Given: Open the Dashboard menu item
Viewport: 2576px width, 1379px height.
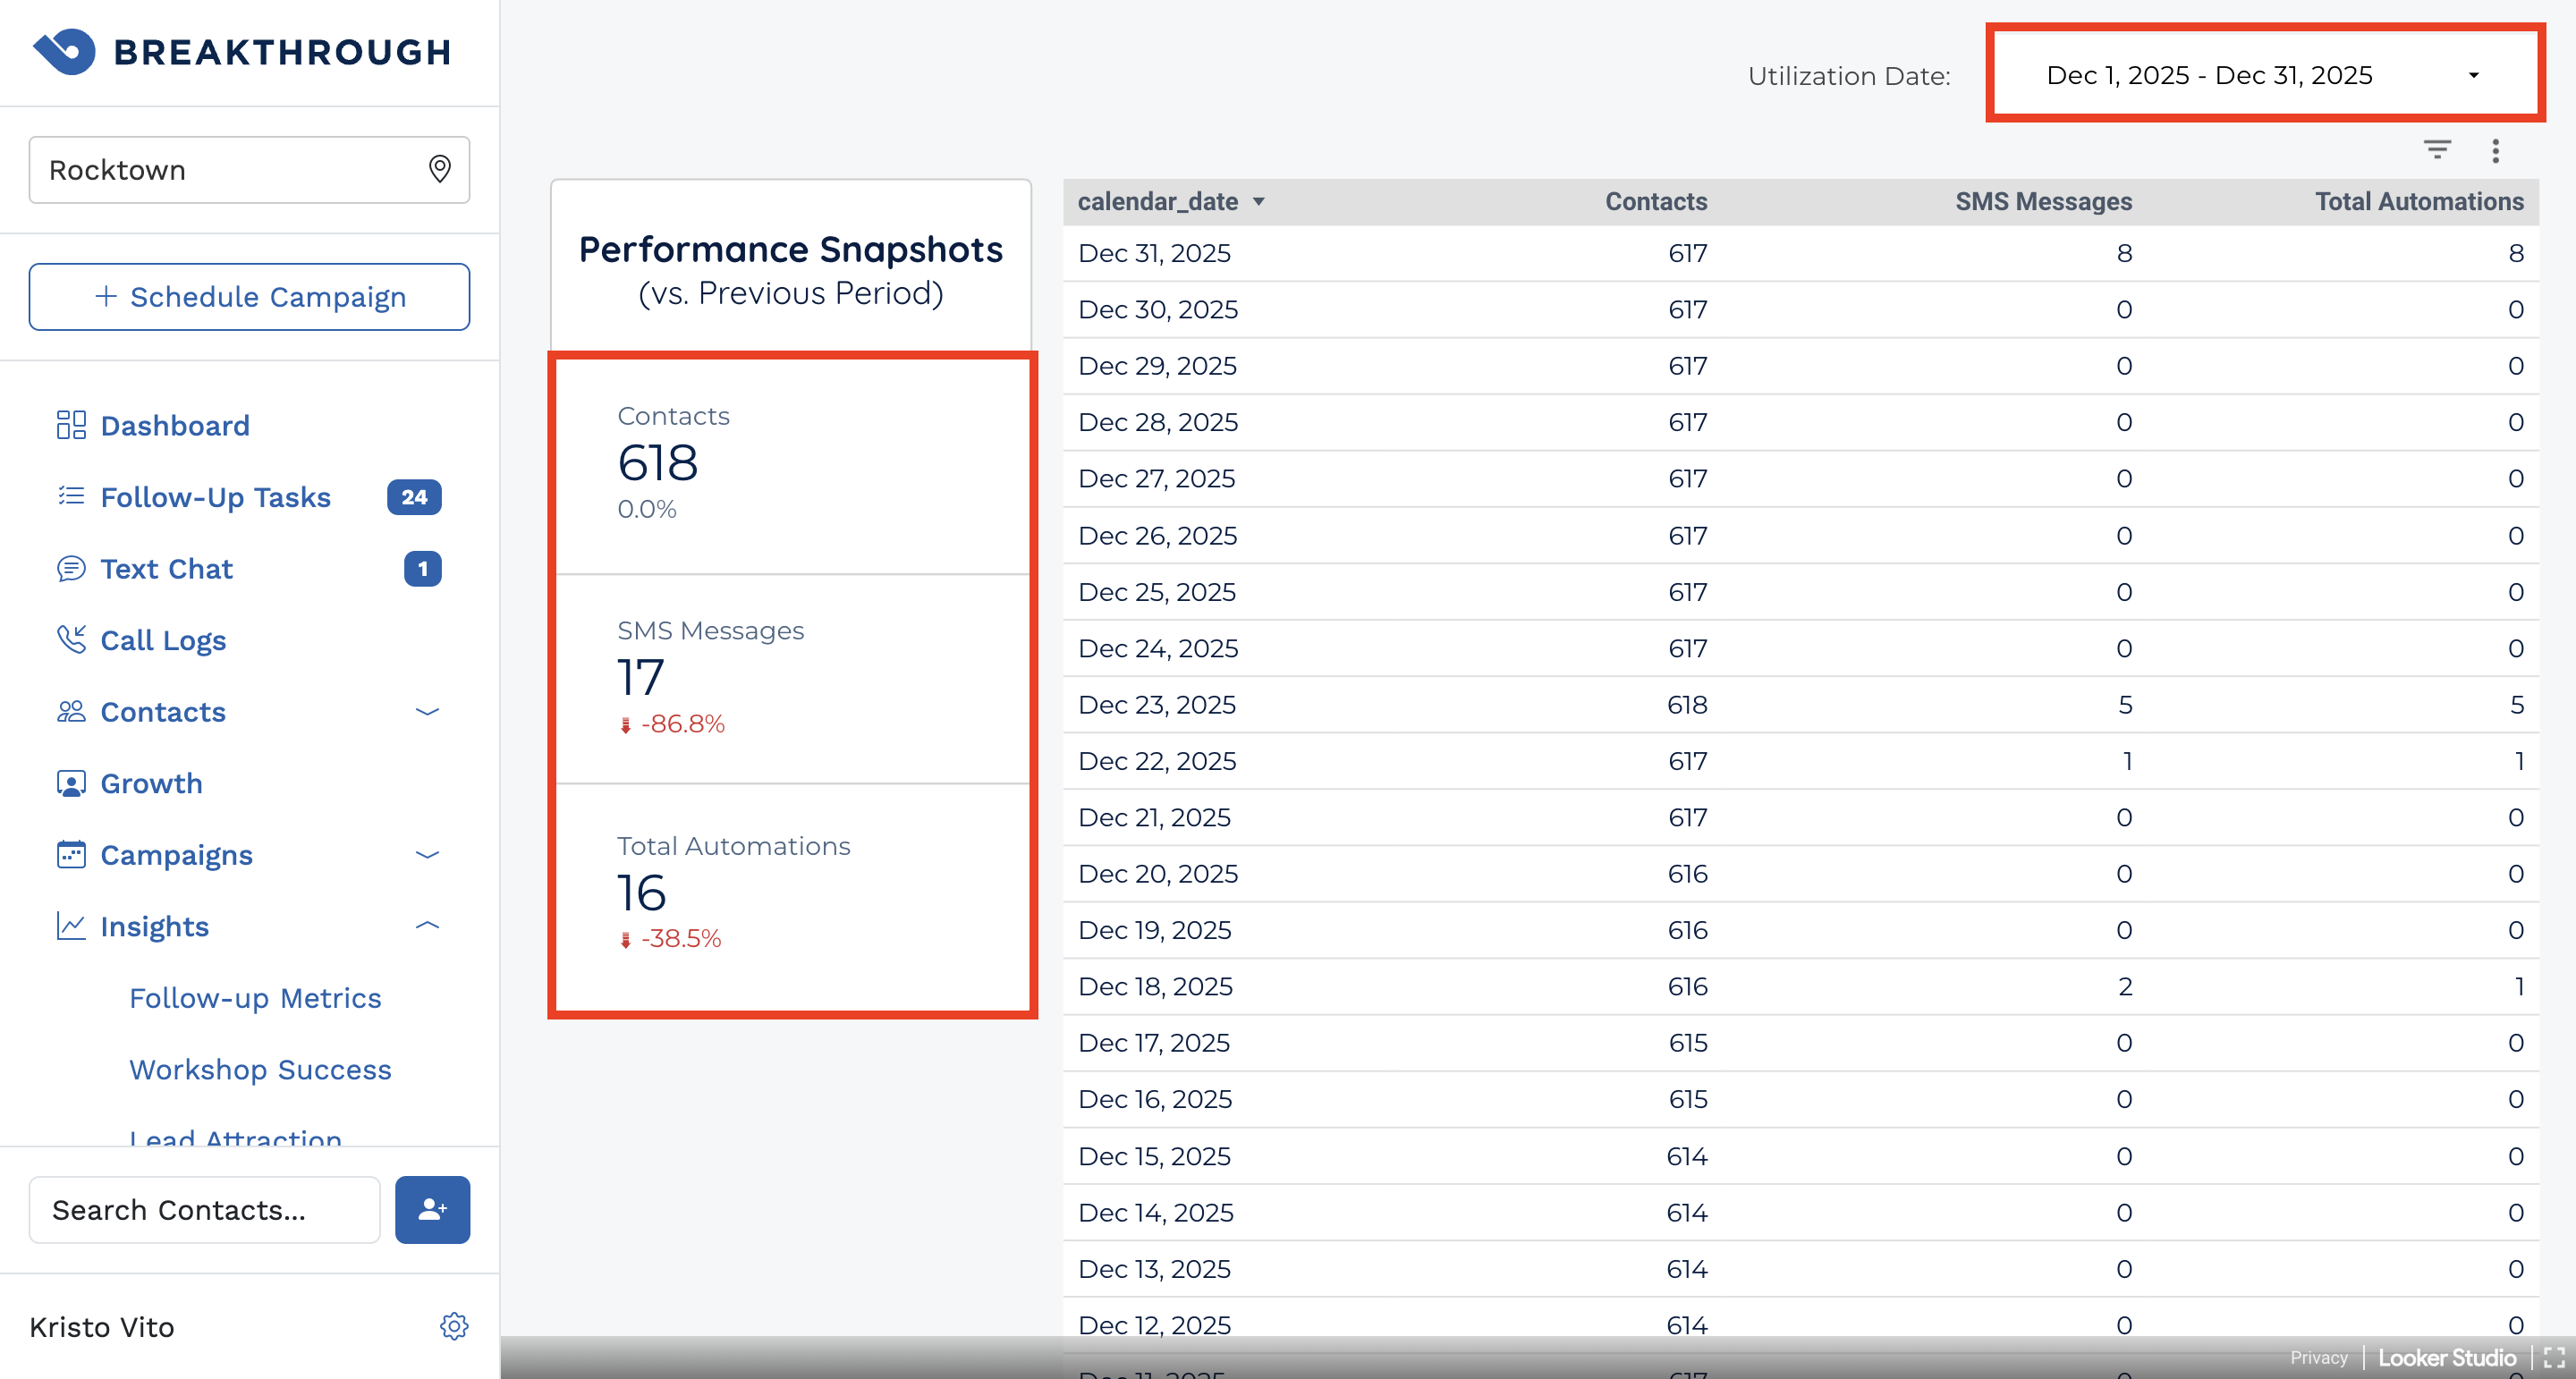Looking at the screenshot, I should click(x=174, y=425).
